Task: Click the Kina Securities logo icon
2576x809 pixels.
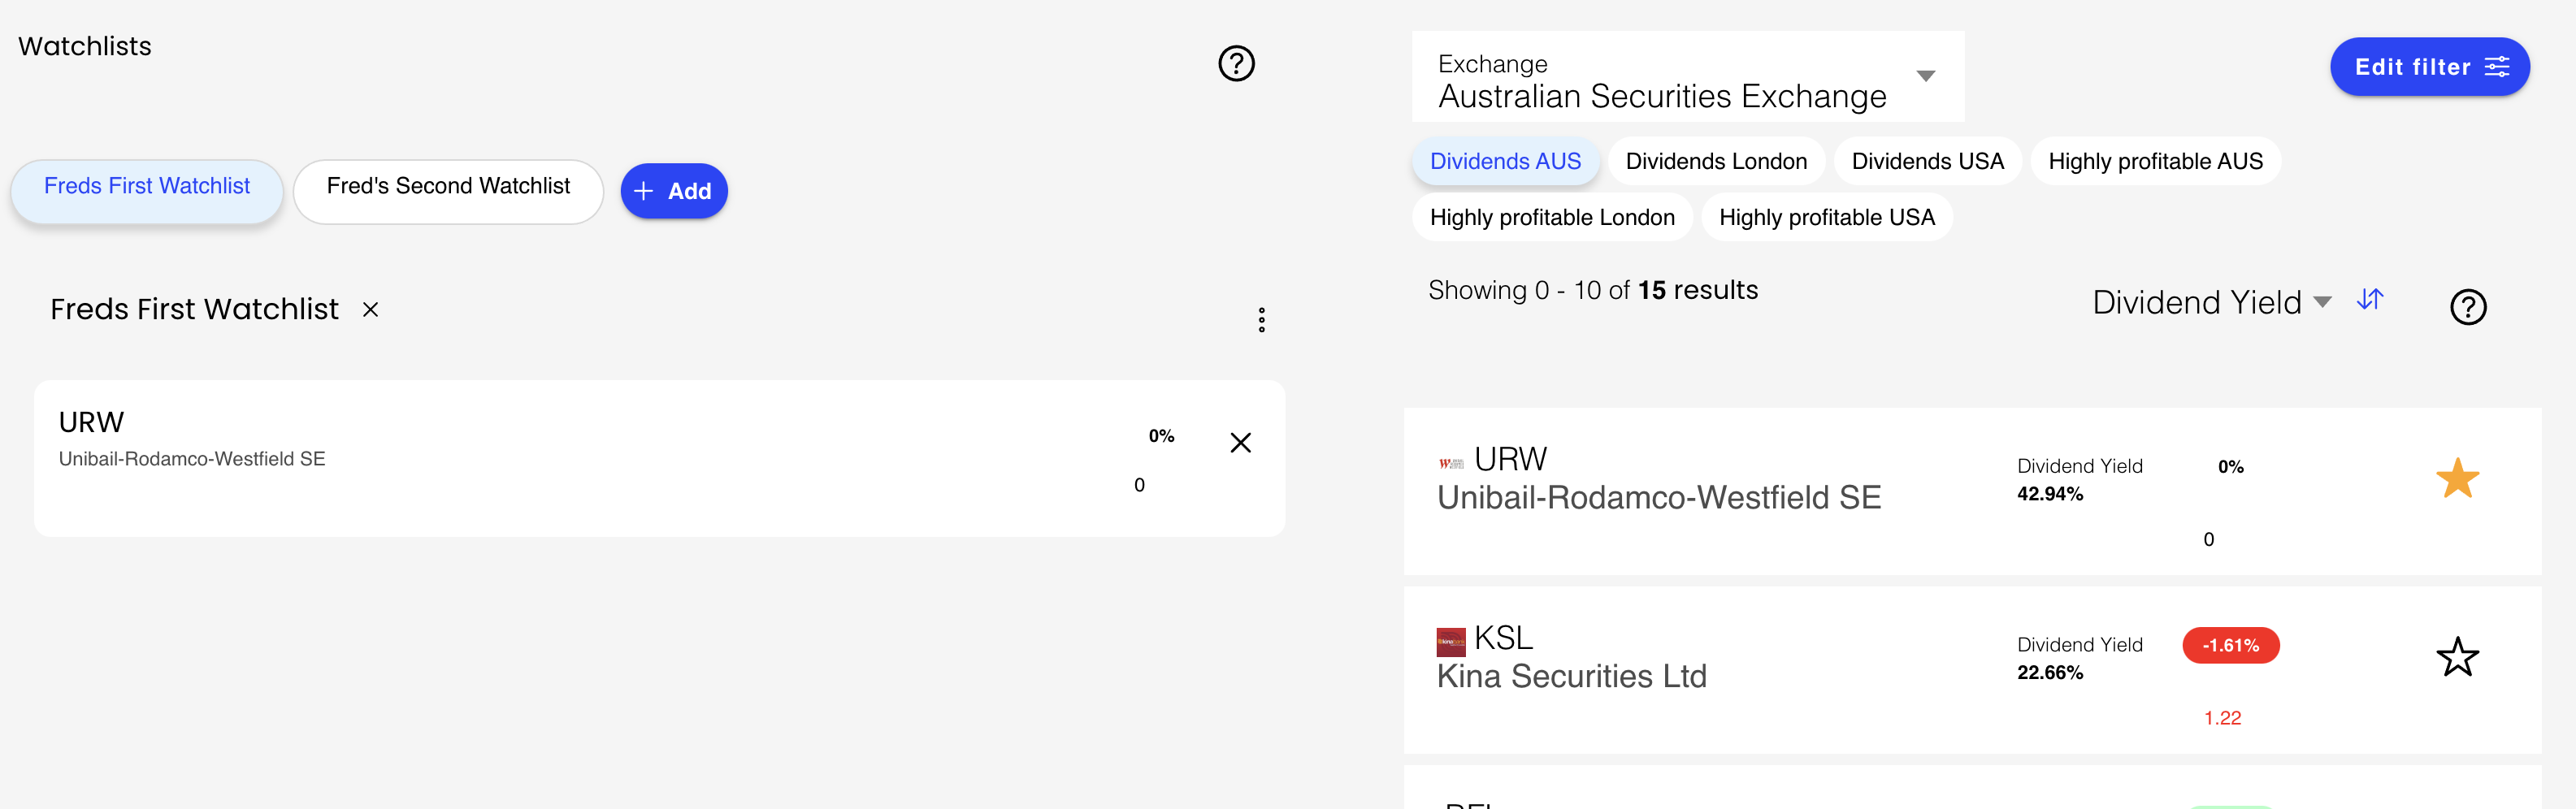Action: point(1450,641)
